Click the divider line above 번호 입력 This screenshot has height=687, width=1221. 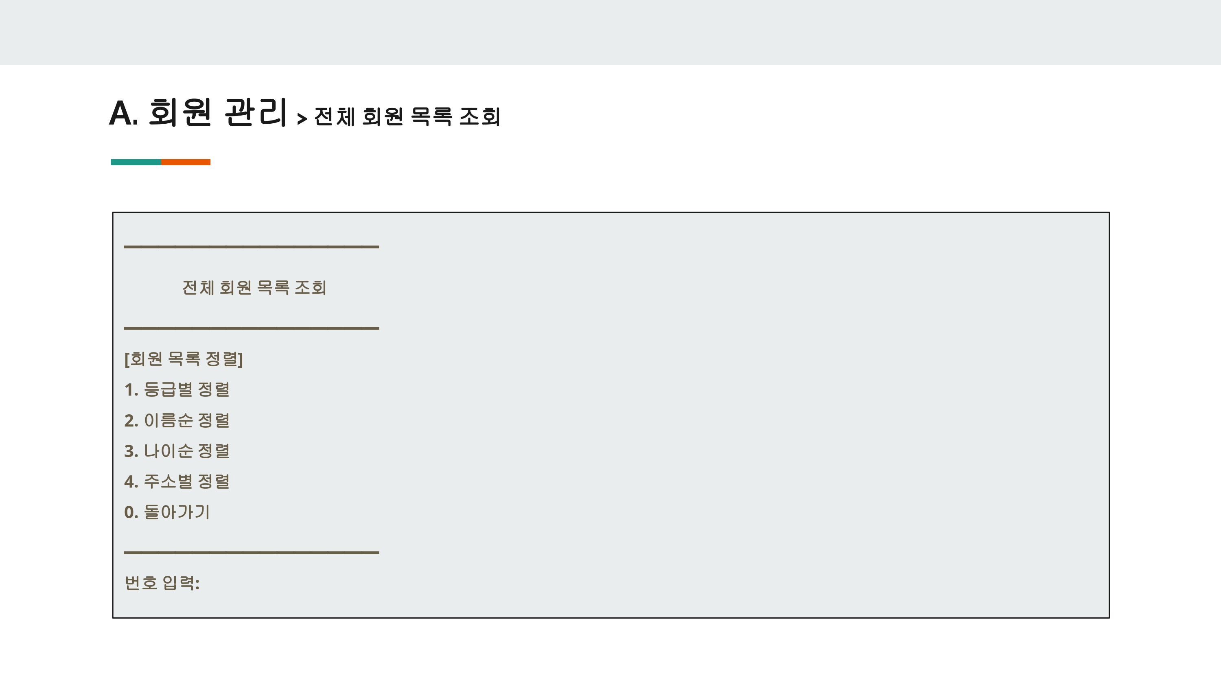click(x=251, y=552)
